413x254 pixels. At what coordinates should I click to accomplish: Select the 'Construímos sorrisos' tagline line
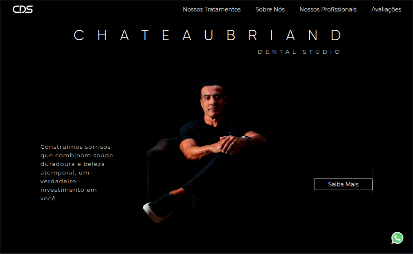point(75,147)
